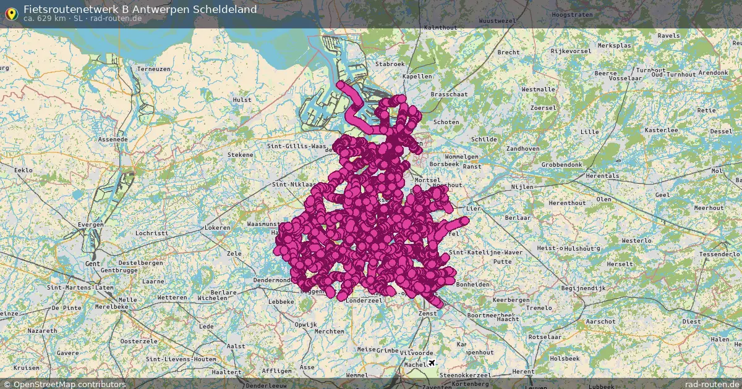The width and height of the screenshot is (742, 389).
Task: Click the Wommelgem town label
Action: (461, 157)
